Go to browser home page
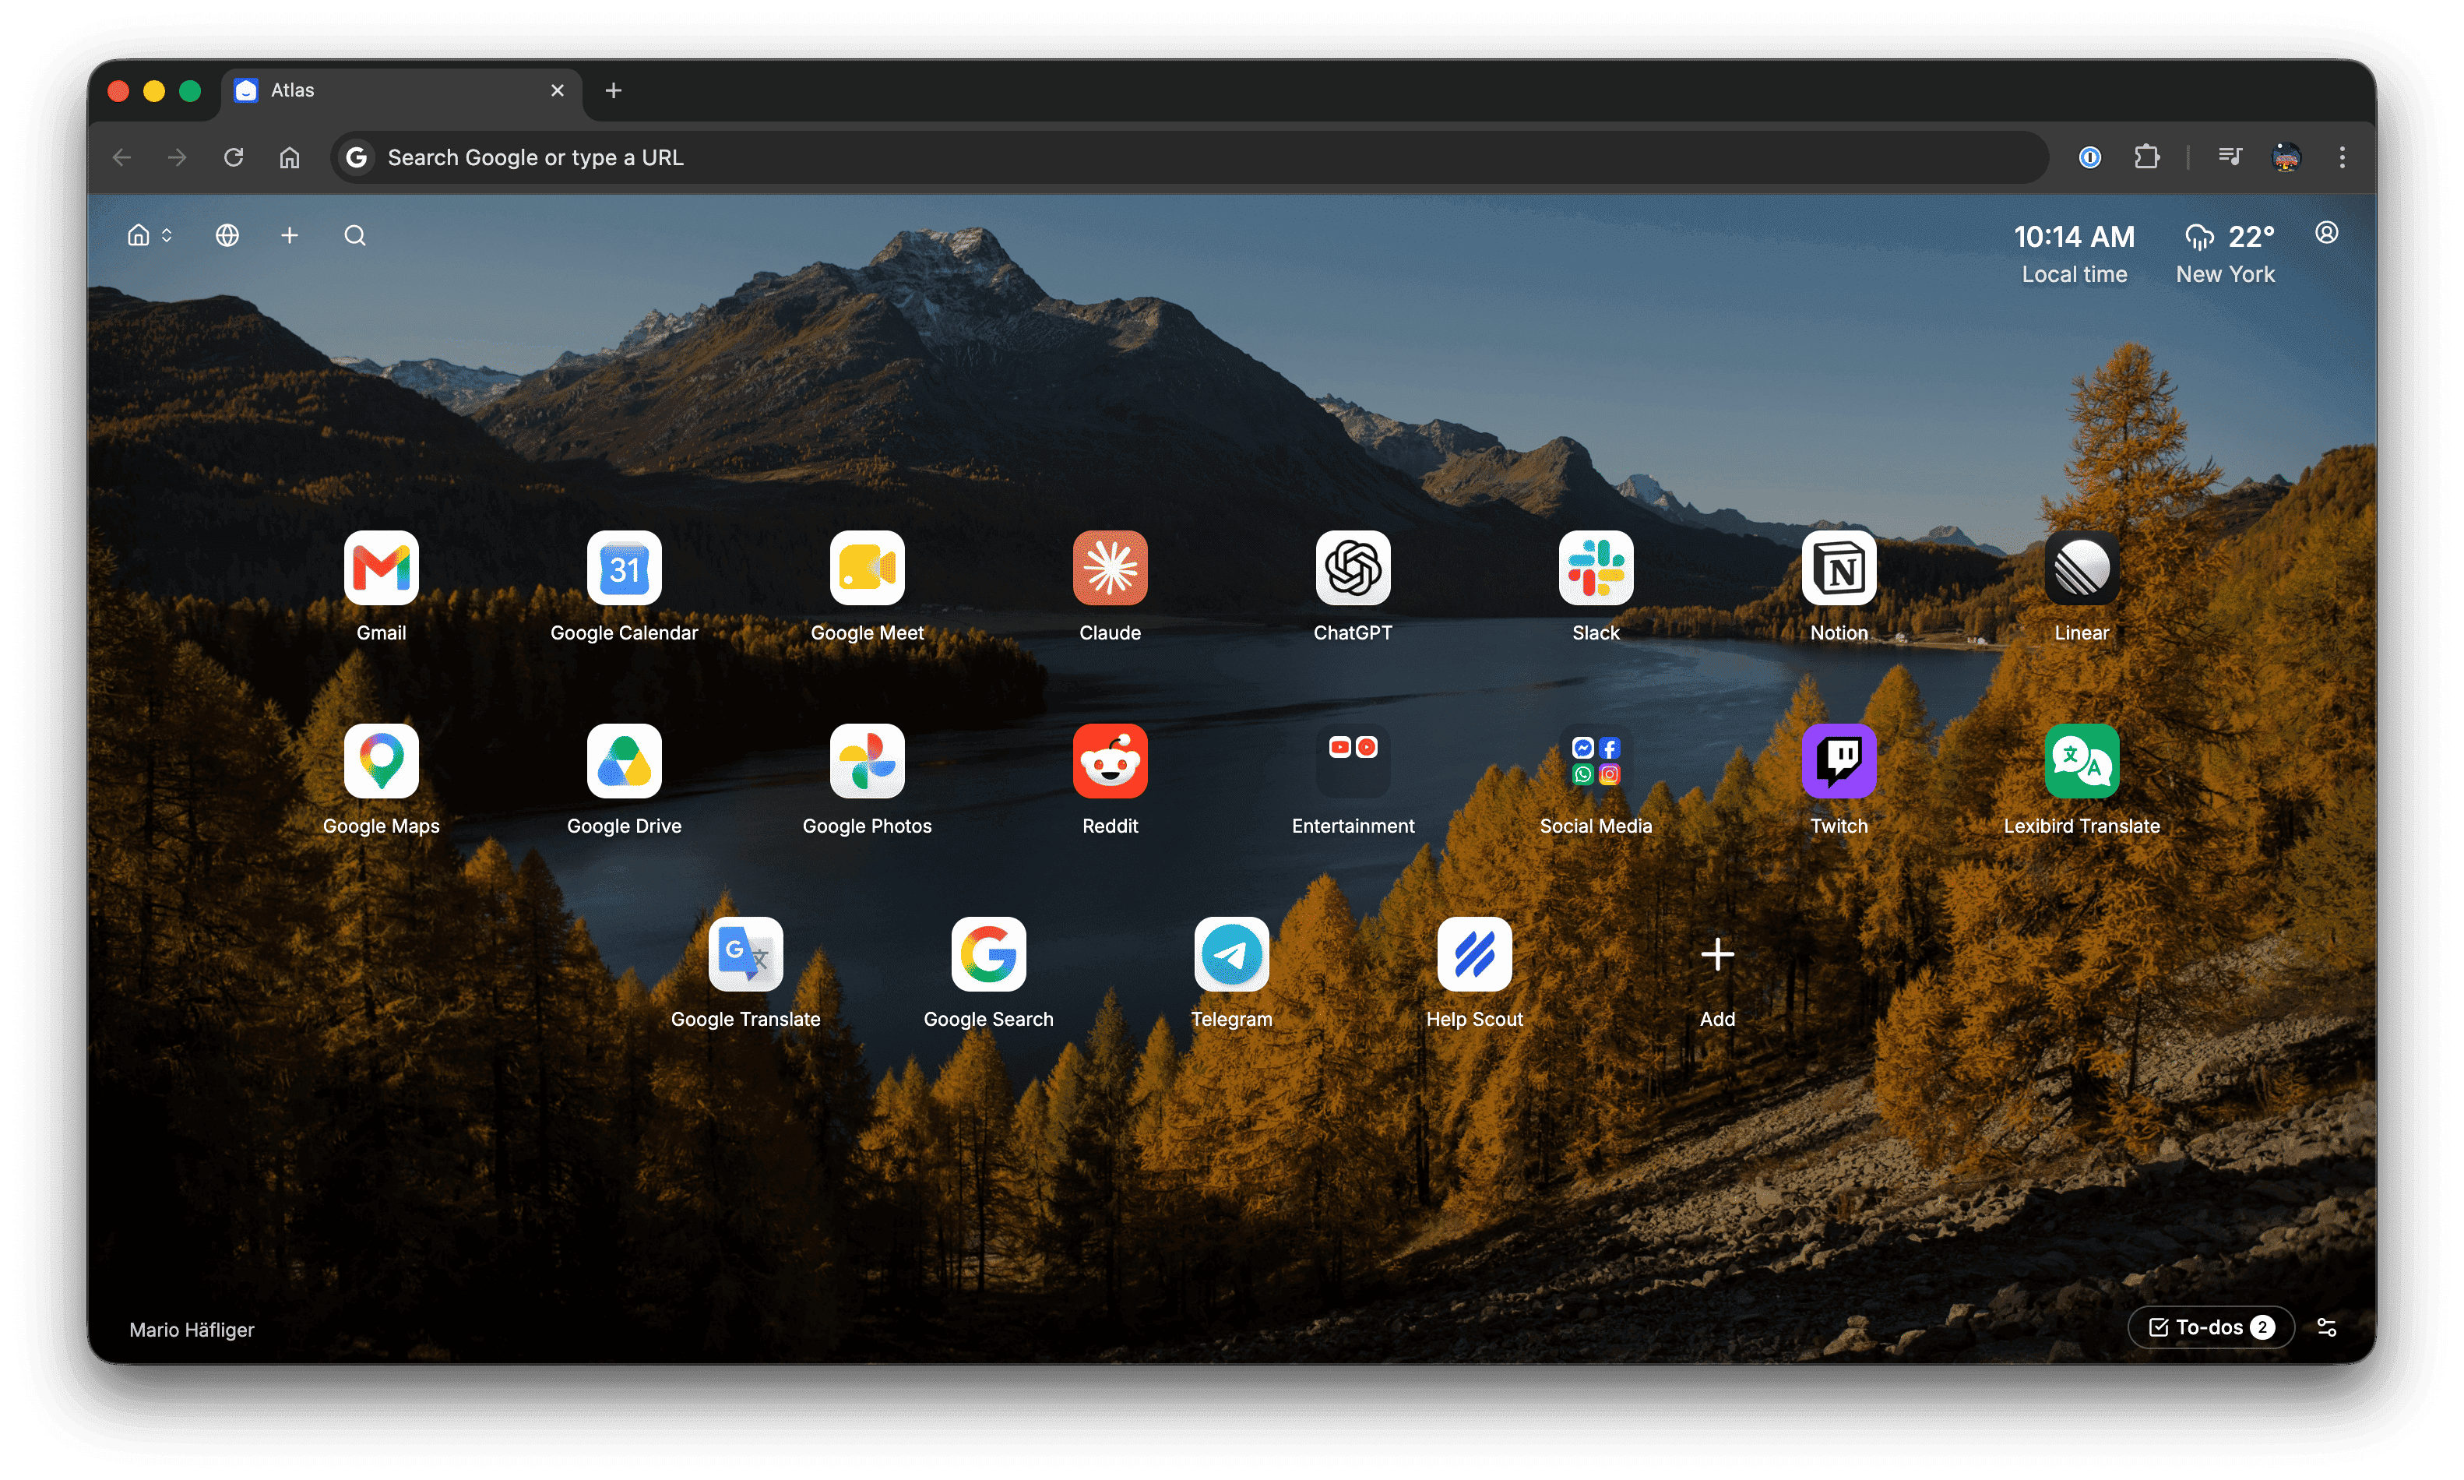 289,157
